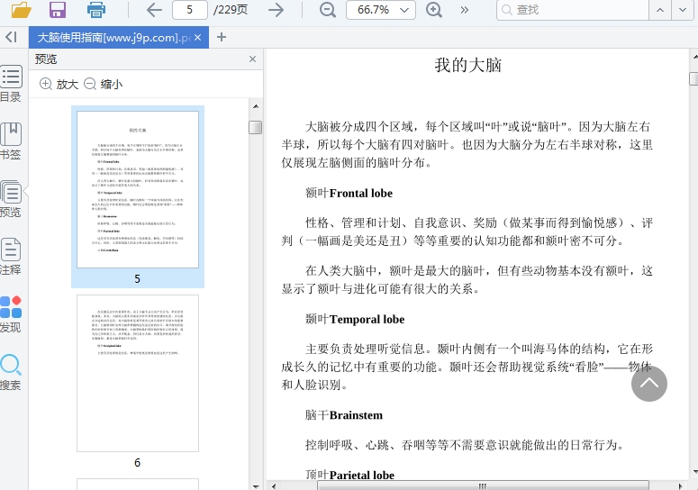Collapse the sidebar with the left-bar arrow
The image size is (698, 490).
pyautogui.click(x=11, y=37)
